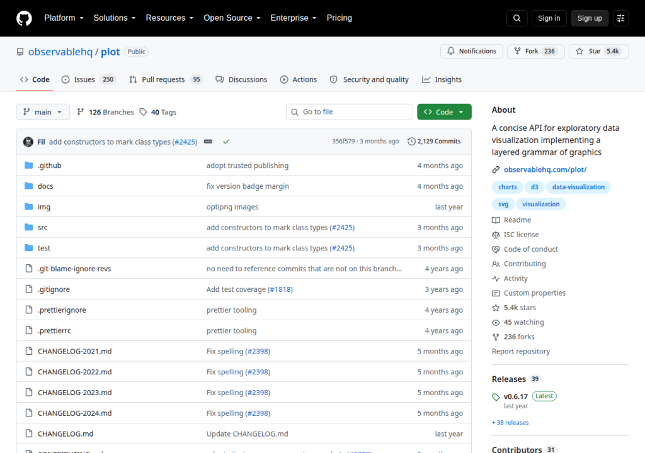
Task: Switch to the Pull requests tab
Action: pos(166,80)
